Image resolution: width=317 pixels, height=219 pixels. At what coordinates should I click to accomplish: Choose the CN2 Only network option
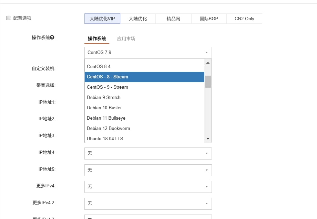point(244,19)
